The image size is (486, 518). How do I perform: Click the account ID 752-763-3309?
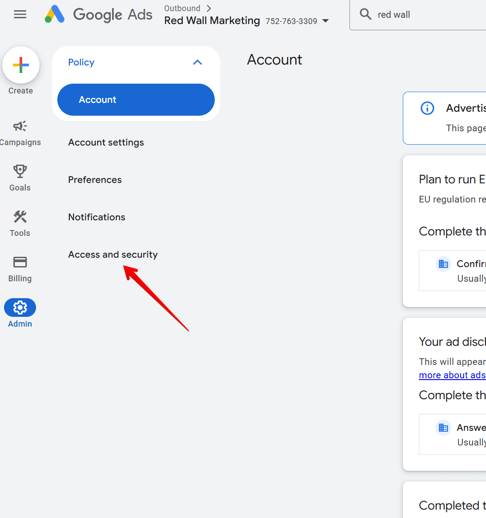click(x=291, y=21)
